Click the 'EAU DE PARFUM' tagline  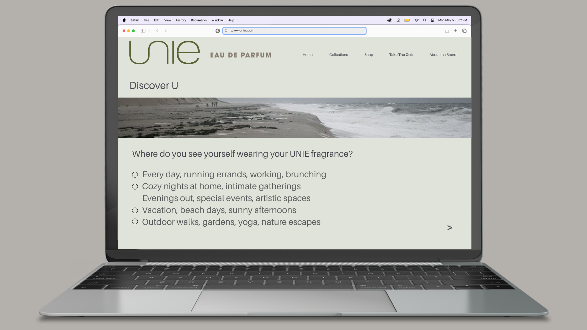(241, 55)
